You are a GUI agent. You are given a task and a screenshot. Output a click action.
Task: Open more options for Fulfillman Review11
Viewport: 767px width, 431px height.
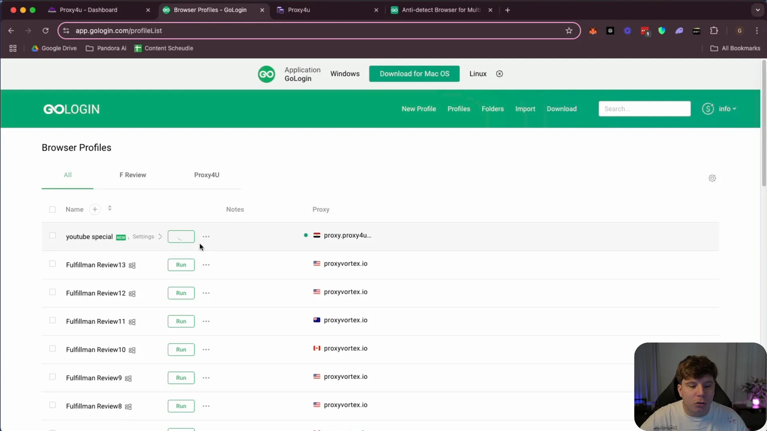pyautogui.click(x=206, y=322)
